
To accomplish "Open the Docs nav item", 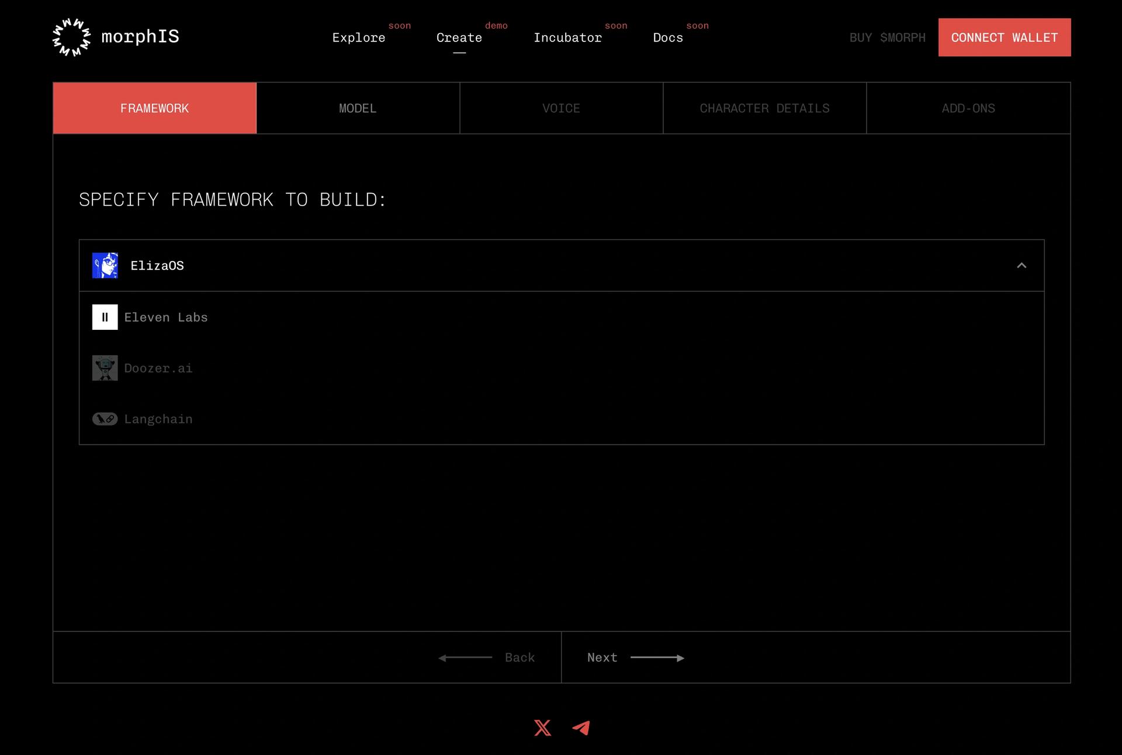I will pyautogui.click(x=668, y=37).
